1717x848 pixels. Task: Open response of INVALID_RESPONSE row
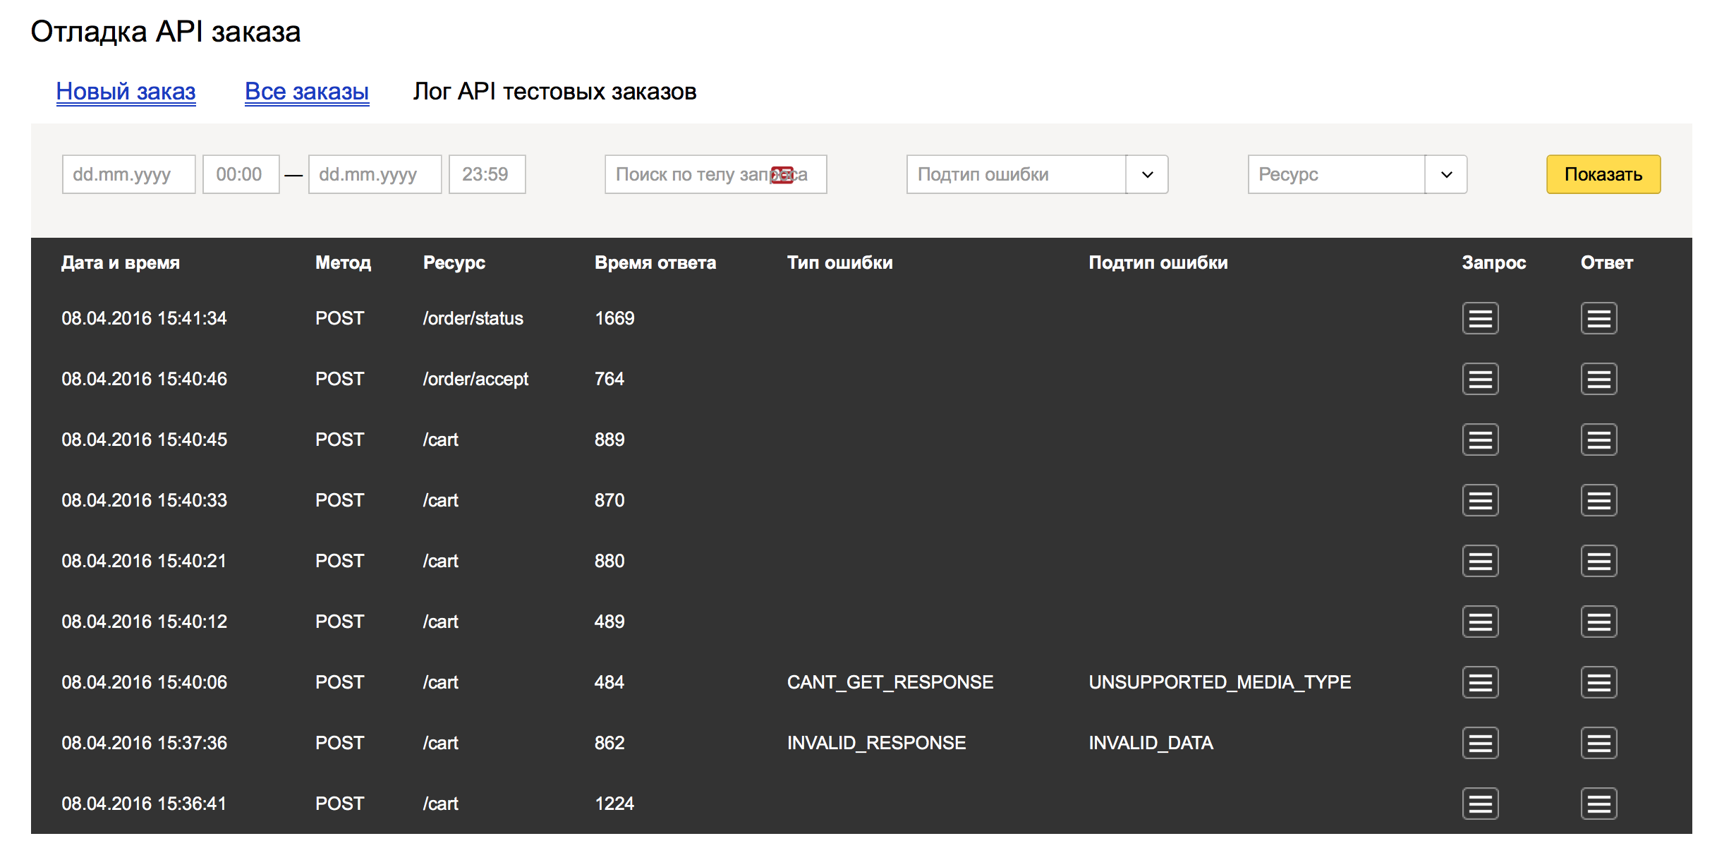pyautogui.click(x=1598, y=743)
